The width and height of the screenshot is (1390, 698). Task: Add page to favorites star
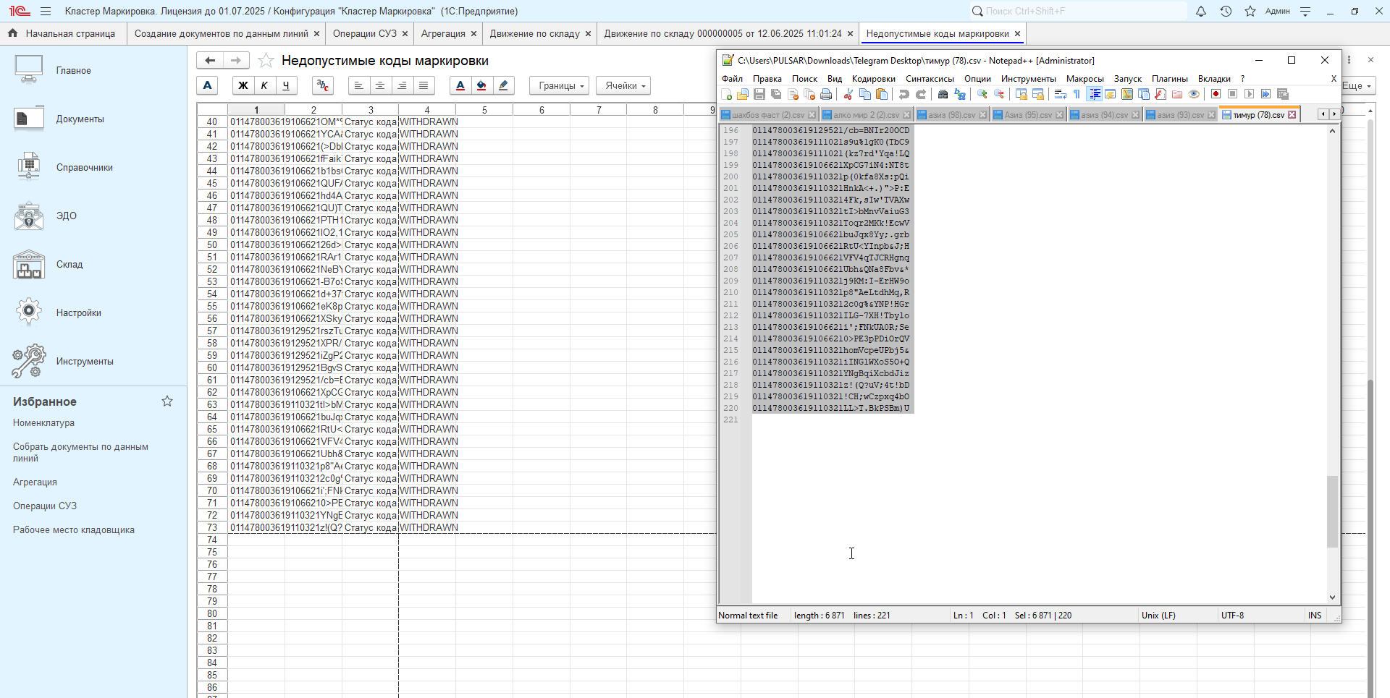[266, 61]
